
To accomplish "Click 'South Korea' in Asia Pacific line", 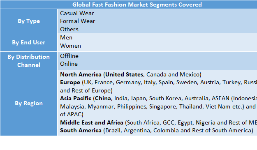I will [x=165, y=98].
